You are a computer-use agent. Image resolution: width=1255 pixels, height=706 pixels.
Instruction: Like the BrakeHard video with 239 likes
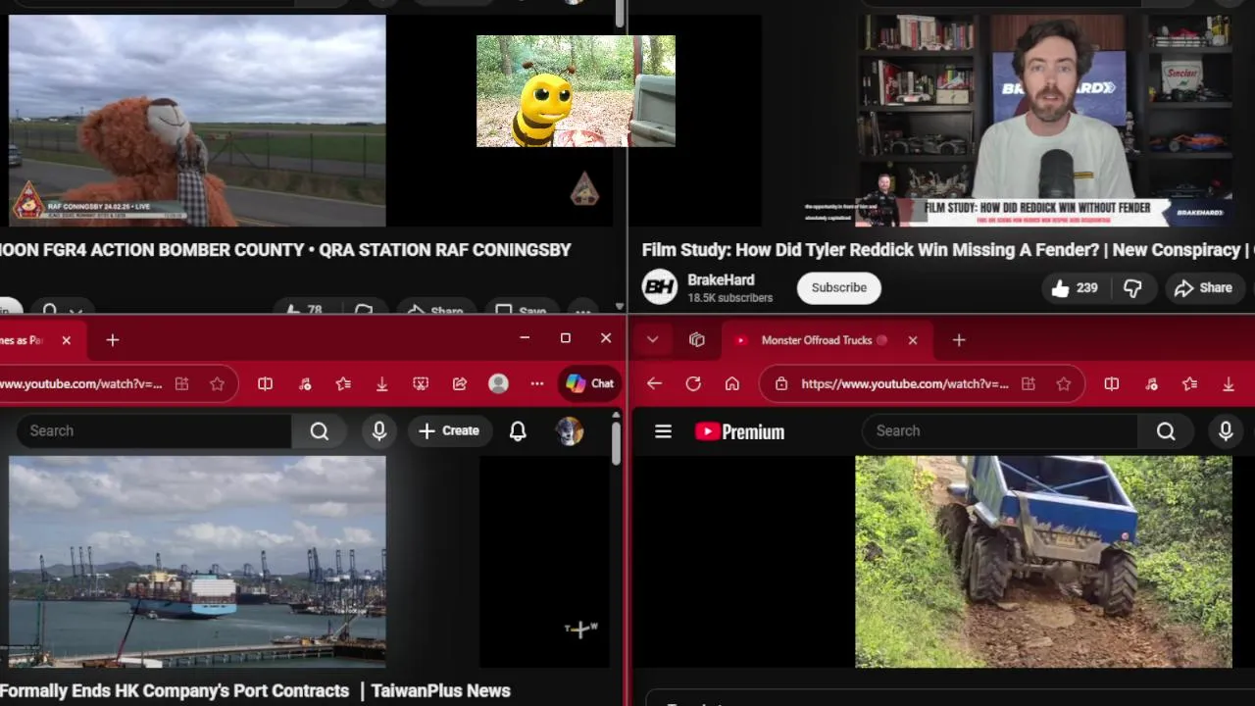click(x=1075, y=288)
